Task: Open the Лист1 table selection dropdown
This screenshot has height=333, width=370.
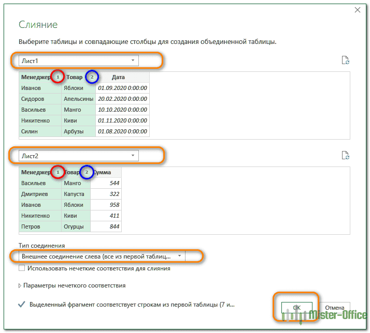Action: [79, 60]
